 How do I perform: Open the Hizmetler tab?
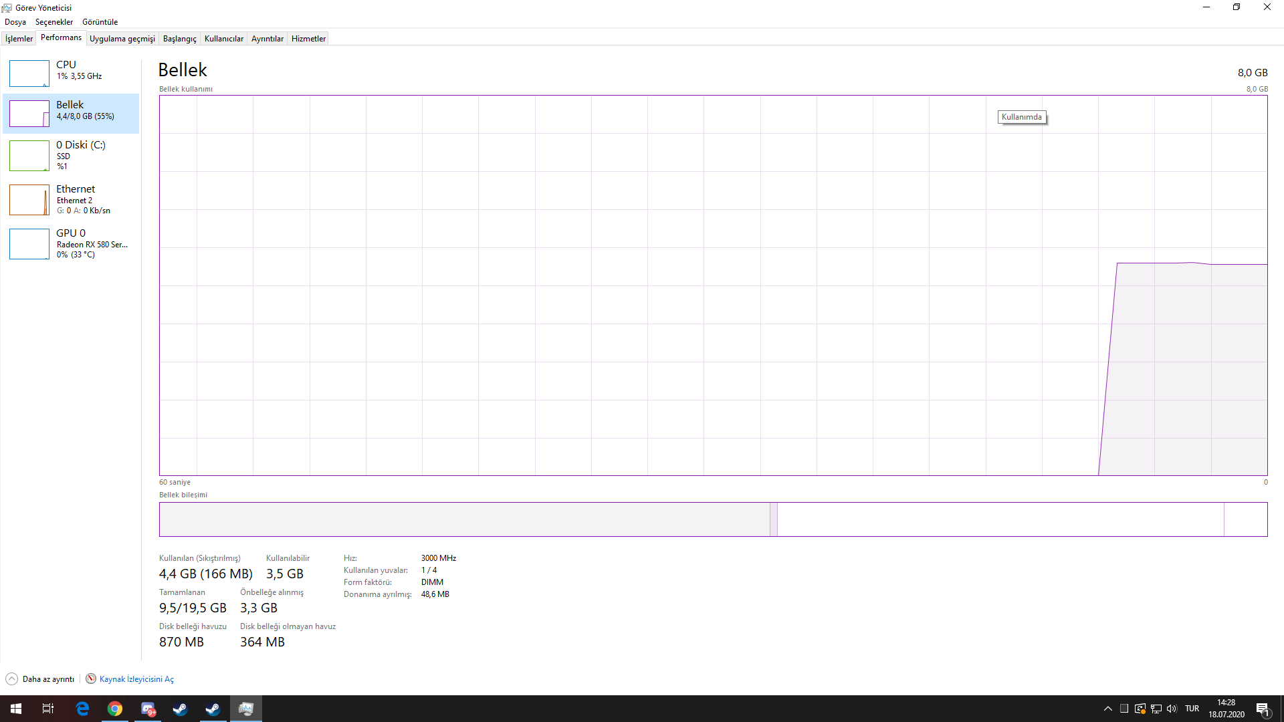point(308,39)
